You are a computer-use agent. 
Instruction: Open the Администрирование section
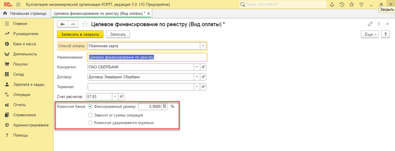[x=31, y=125]
